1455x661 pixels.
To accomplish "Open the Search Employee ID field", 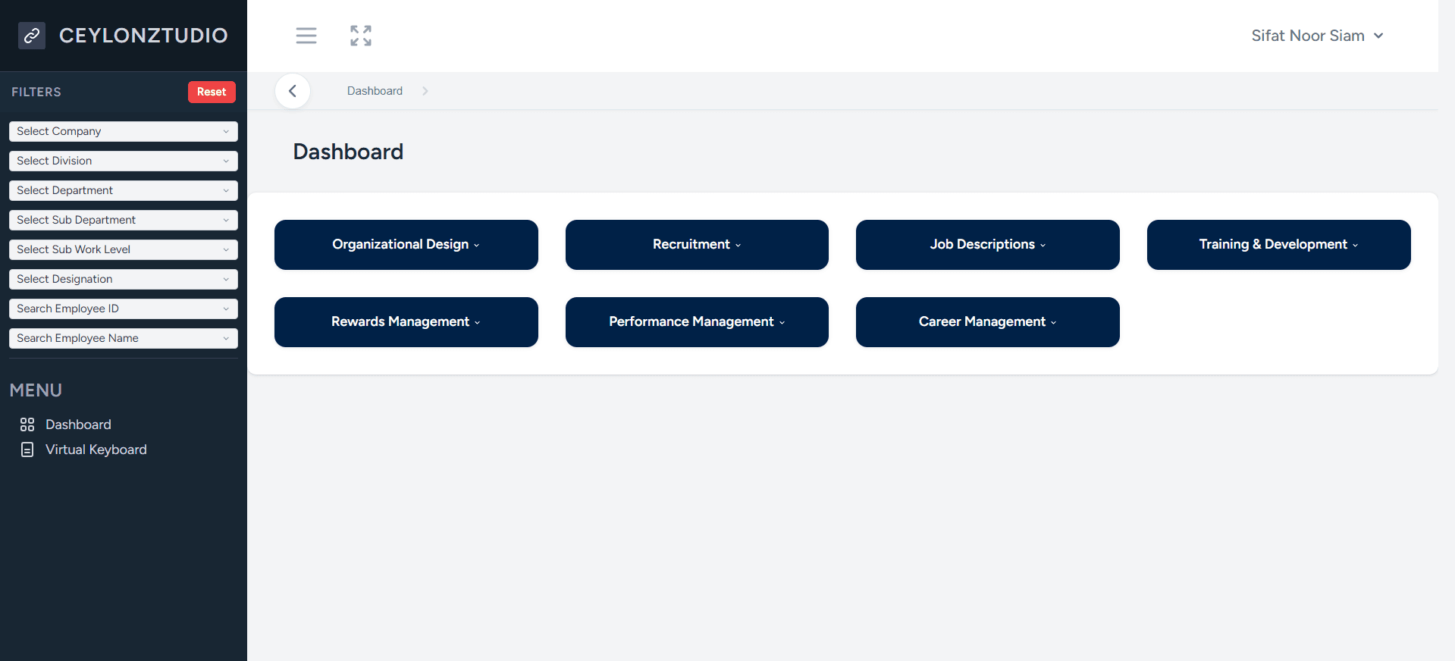I will (x=124, y=309).
